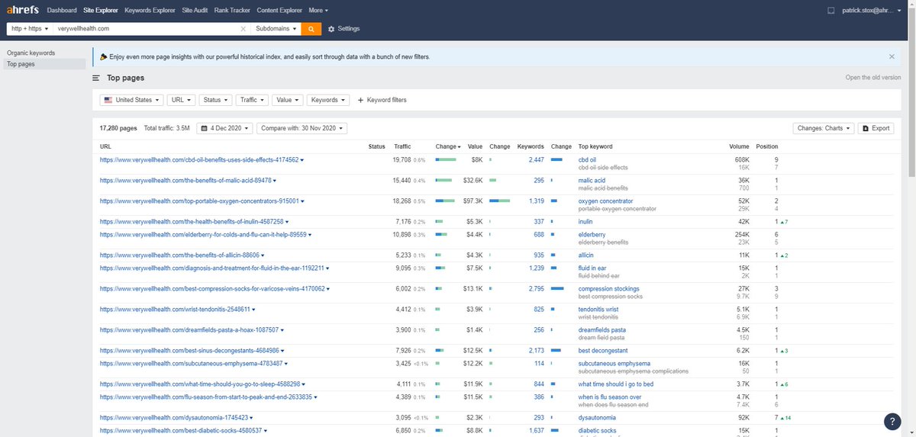This screenshot has height=437, width=916.
Task: Open the Value filter dropdown
Action: [x=288, y=100]
